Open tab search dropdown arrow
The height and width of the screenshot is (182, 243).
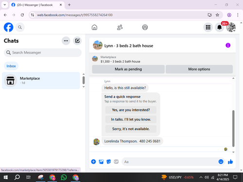(5, 5)
